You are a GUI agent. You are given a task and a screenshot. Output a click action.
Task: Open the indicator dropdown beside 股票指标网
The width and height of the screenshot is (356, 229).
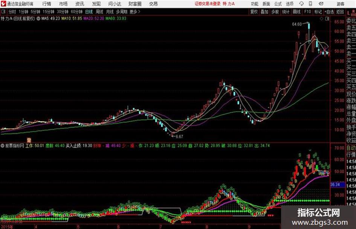coord(3,146)
